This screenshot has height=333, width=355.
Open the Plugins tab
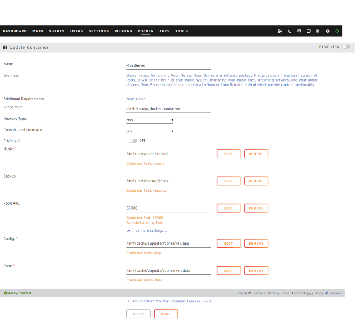[123, 31]
